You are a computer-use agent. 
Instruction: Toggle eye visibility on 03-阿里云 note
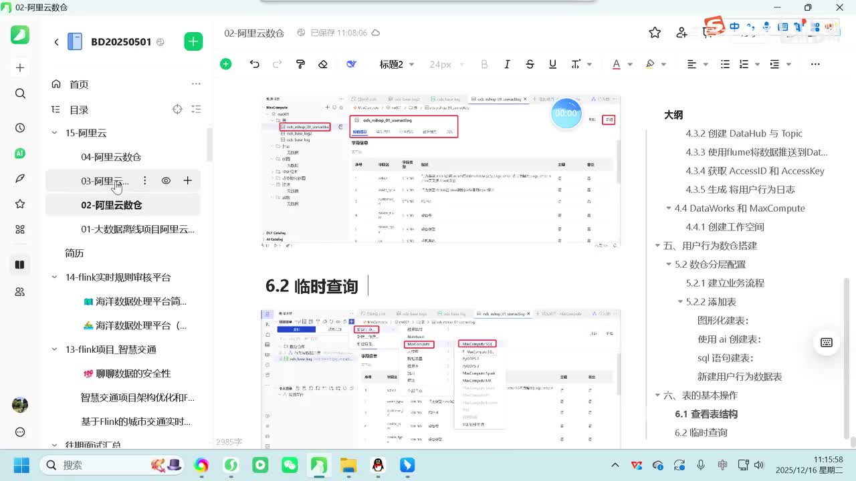pyautogui.click(x=166, y=180)
